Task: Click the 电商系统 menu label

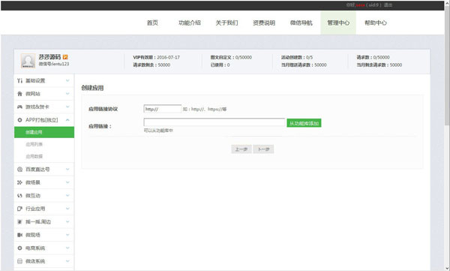Action: pos(35,248)
